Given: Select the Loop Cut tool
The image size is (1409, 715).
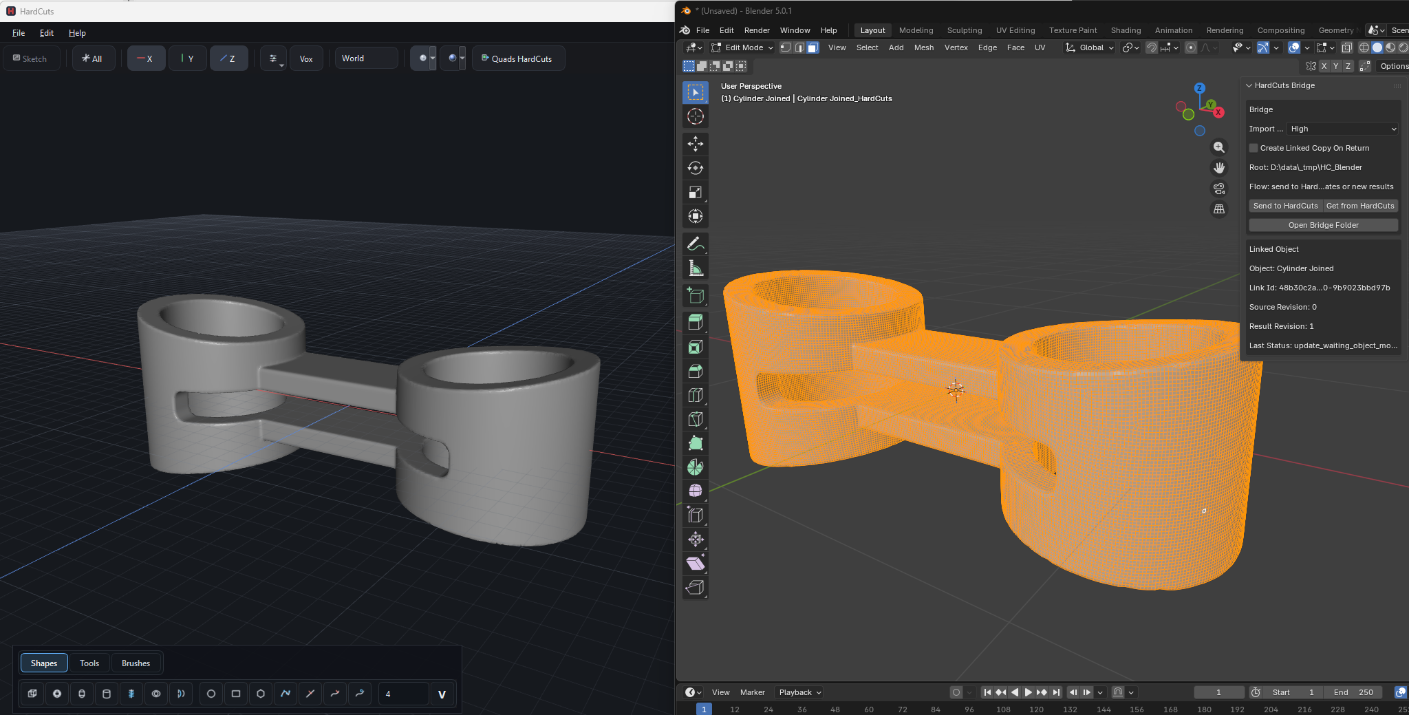Looking at the screenshot, I should click(696, 395).
